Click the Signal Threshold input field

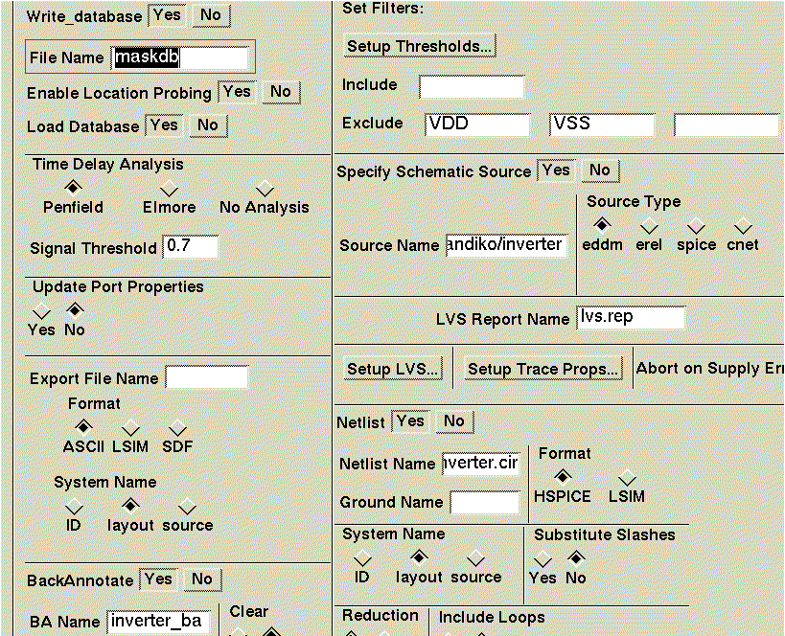pos(191,247)
